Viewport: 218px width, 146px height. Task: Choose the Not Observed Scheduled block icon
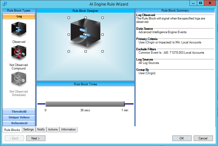(19, 79)
